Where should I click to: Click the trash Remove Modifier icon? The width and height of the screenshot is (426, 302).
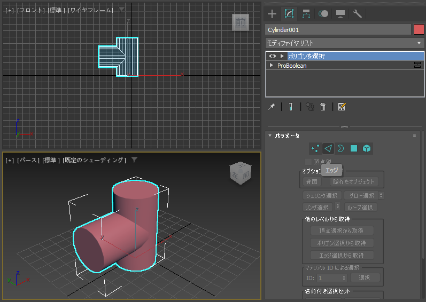tap(323, 107)
